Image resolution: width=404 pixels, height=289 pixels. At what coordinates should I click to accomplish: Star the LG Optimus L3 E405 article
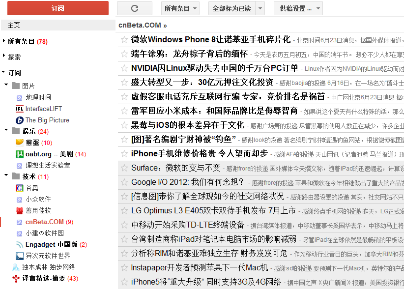(124, 211)
